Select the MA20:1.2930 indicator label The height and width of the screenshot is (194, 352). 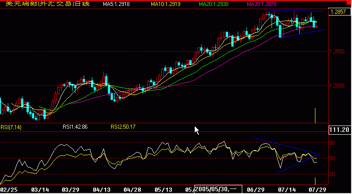click(x=213, y=4)
